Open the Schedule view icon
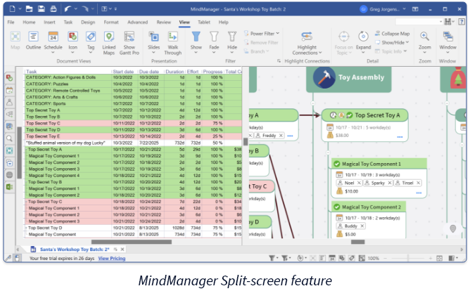 53,37
